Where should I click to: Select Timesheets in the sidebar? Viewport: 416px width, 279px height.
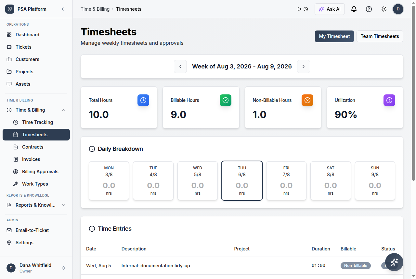(x=36, y=135)
